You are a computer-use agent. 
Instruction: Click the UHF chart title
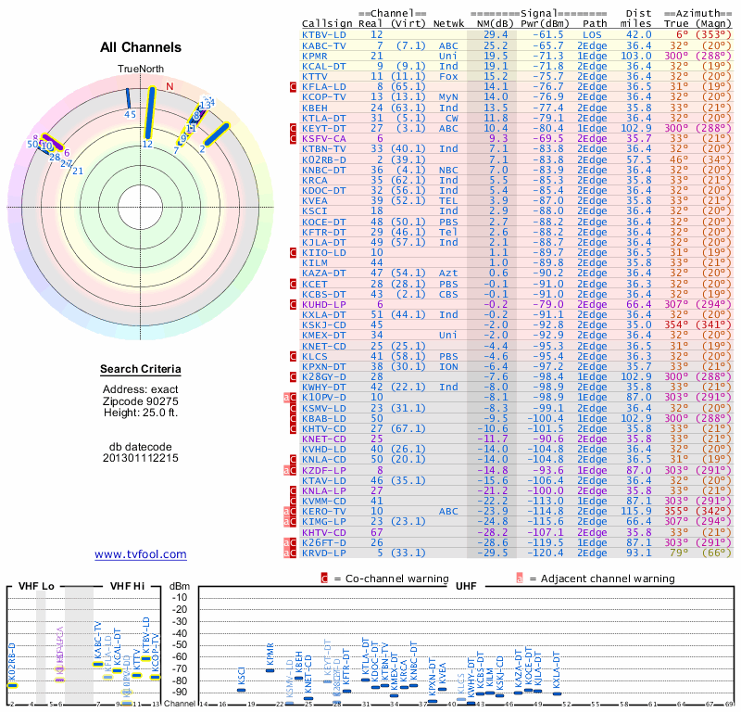point(466,586)
